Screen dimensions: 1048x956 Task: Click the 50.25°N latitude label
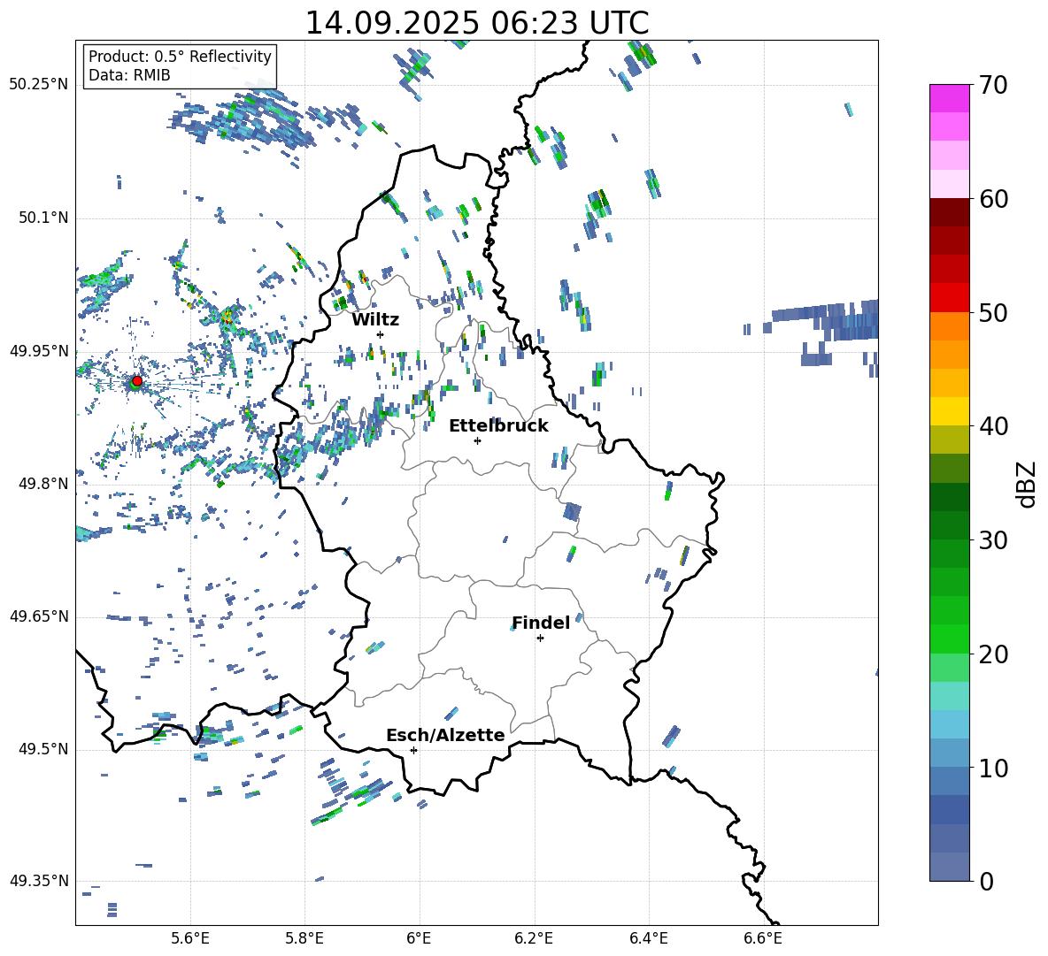pos(39,85)
